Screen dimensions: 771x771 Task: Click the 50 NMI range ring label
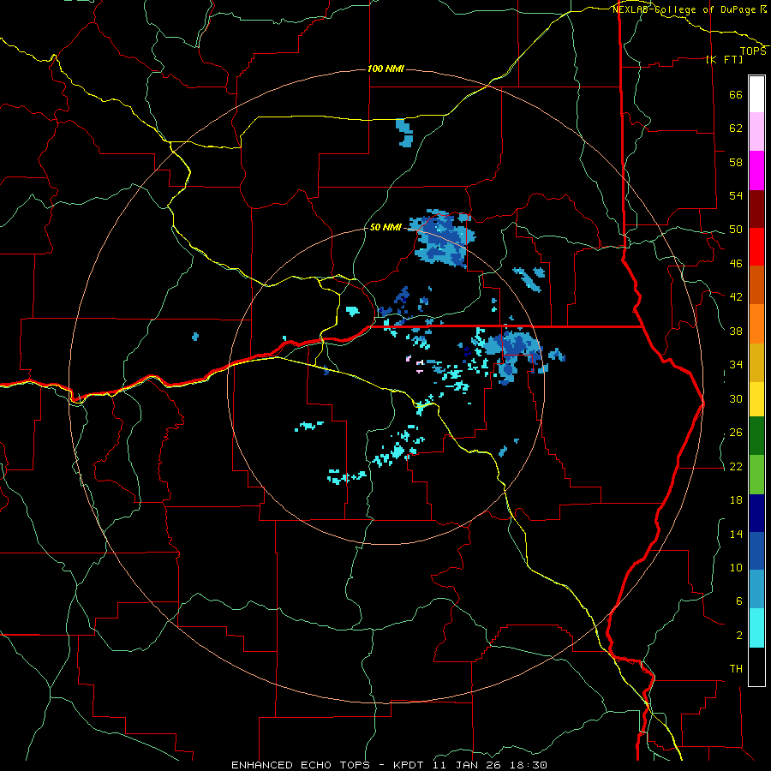386,227
